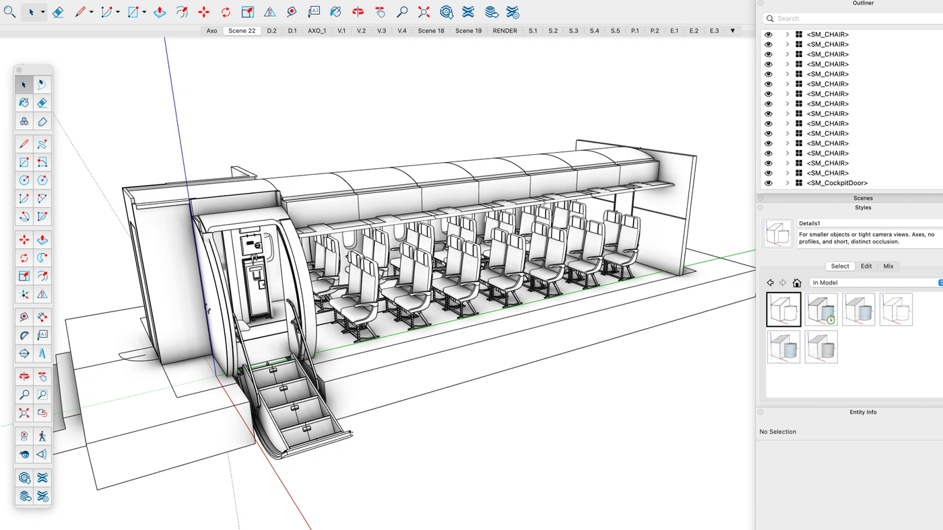Select the Rotated Rectangle tool
This screenshot has height=530, width=943.
(42, 162)
